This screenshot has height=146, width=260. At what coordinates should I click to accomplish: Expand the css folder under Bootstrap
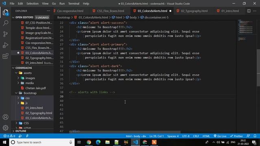pos(18,98)
